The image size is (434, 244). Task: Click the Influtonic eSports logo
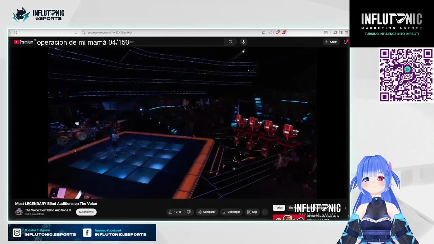[38, 15]
